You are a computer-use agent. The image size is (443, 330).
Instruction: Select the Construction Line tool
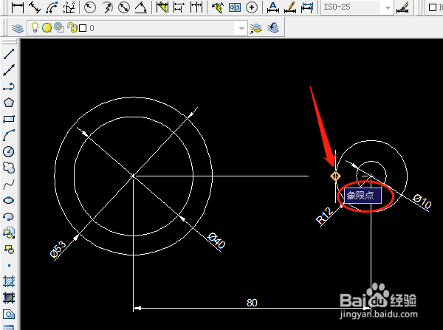tap(9, 70)
